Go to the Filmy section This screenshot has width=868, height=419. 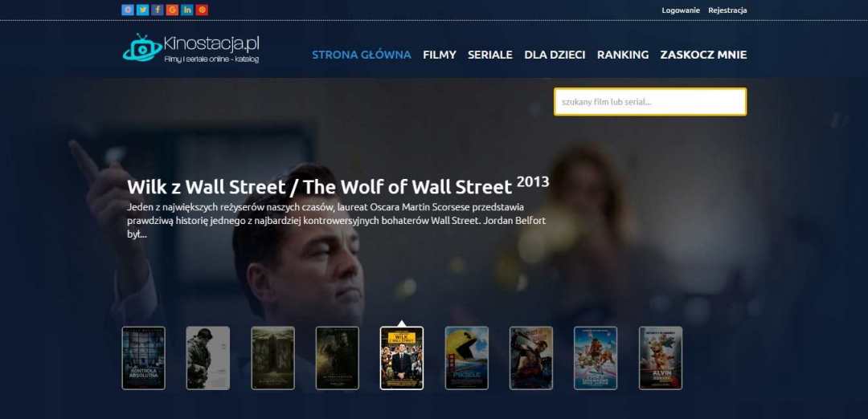[x=440, y=55]
